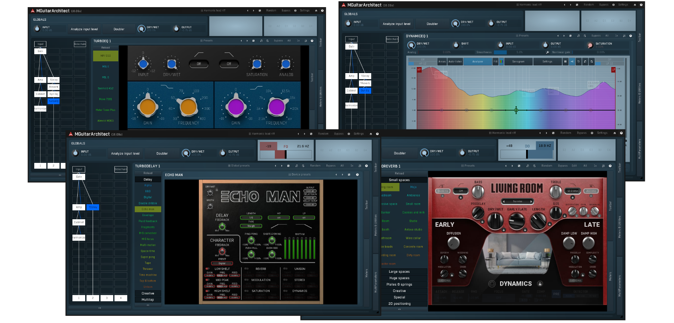Image resolution: width=674 pixels, height=323 pixels.
Task: Toggle the Analyzer button in DynamicEQ
Action: [x=478, y=62]
